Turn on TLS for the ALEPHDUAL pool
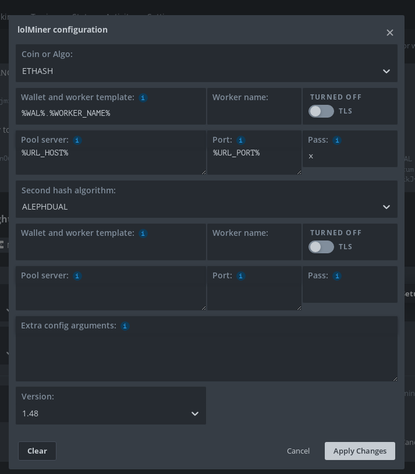Screen dimensions: 415x474 point(321,247)
